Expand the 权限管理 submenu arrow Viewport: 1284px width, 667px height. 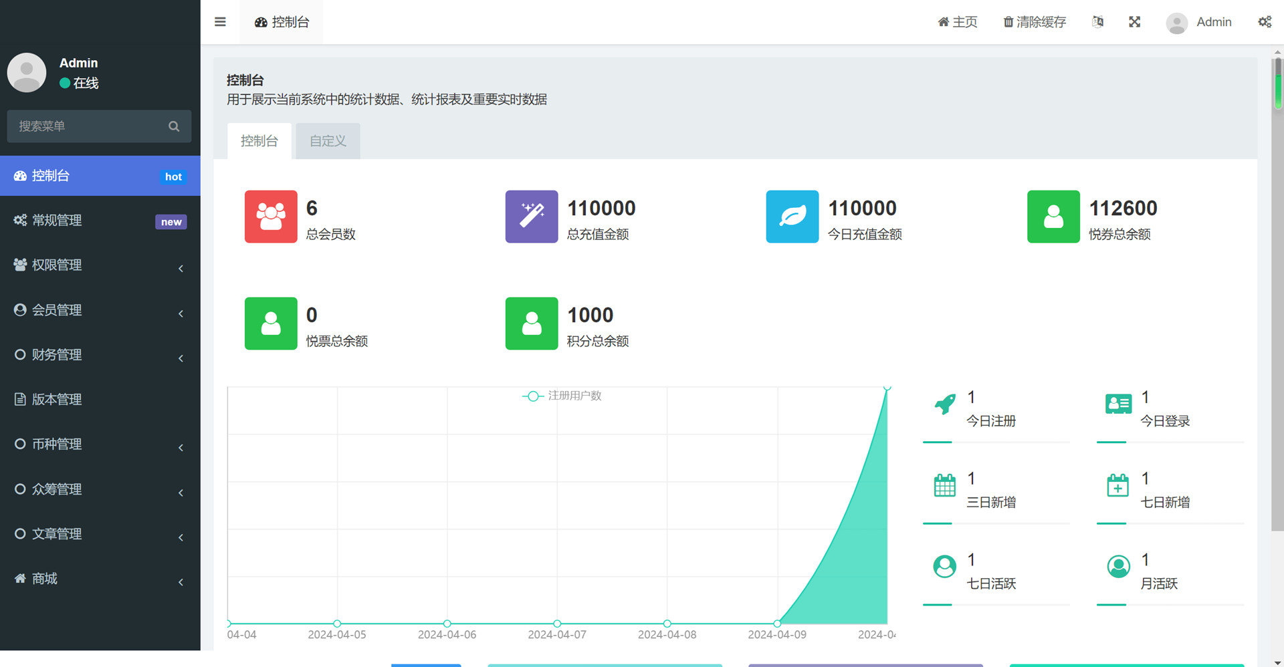pyautogui.click(x=181, y=269)
